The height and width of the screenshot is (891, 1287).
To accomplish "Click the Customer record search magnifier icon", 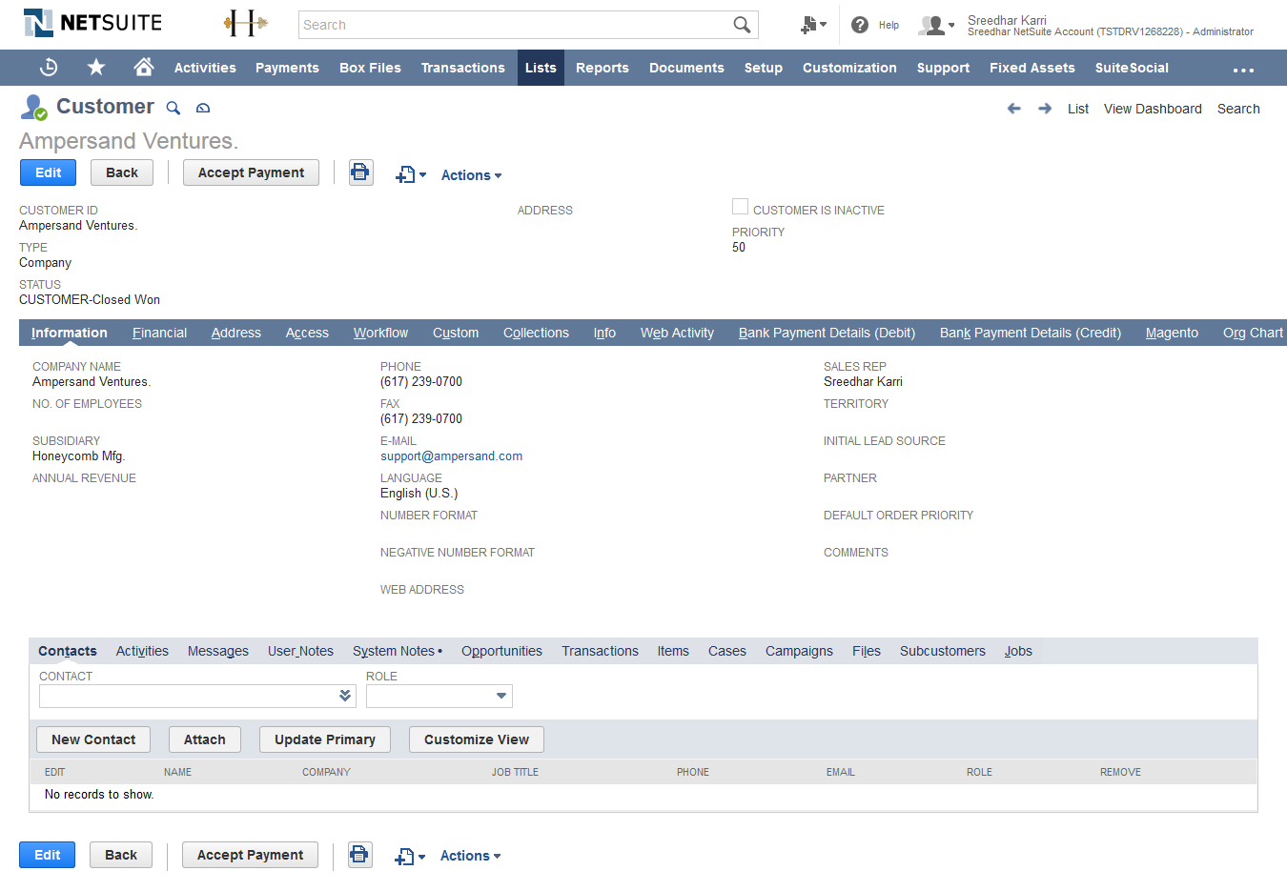I will click(174, 108).
